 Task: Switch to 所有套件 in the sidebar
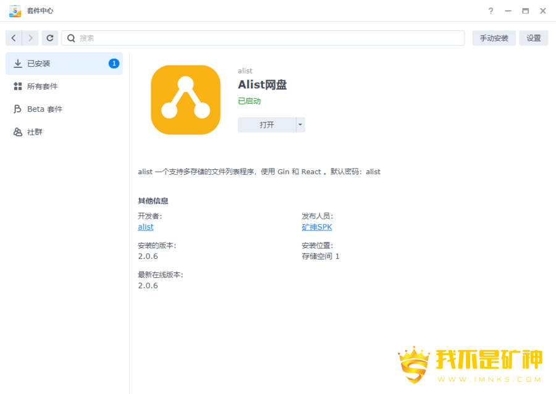click(64, 86)
